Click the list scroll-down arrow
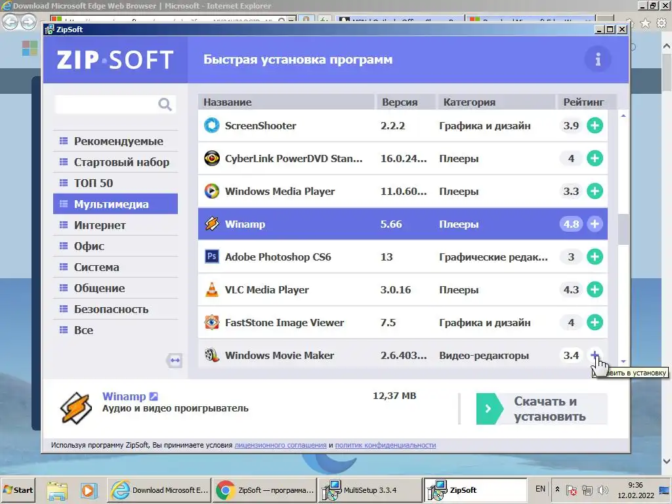672x504 pixels. click(x=623, y=362)
